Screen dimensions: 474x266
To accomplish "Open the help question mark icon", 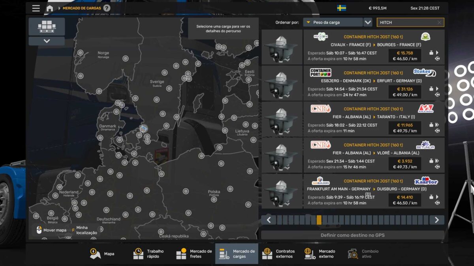I will click(x=107, y=8).
